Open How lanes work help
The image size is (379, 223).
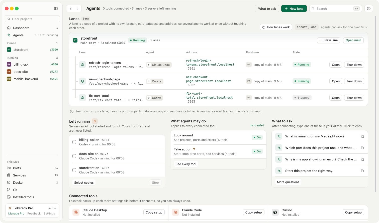[276, 27]
